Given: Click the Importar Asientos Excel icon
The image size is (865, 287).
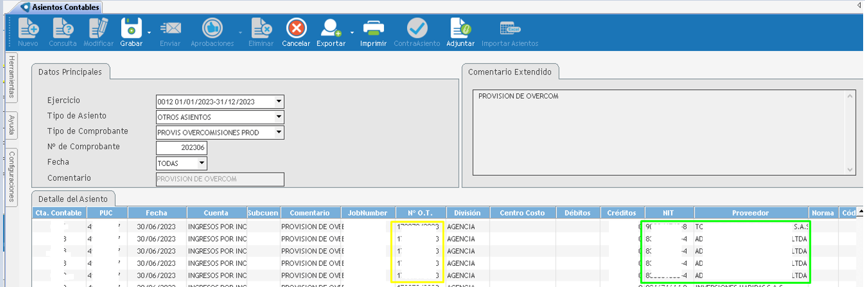Looking at the screenshot, I should tap(510, 29).
